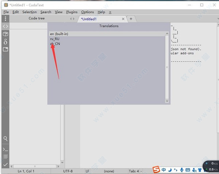Viewport: 219px width, 174px height.
Task: Open the Console panel icon
Action: click(5, 150)
